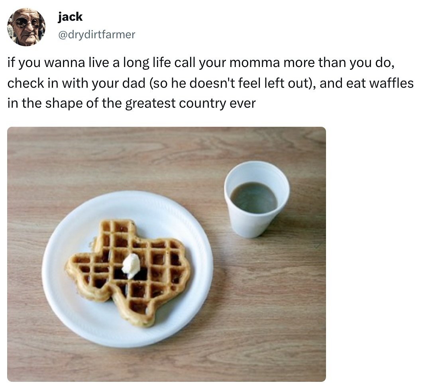424x389 pixels.
Task: Expand the attached waffle photo
Action: point(167,254)
